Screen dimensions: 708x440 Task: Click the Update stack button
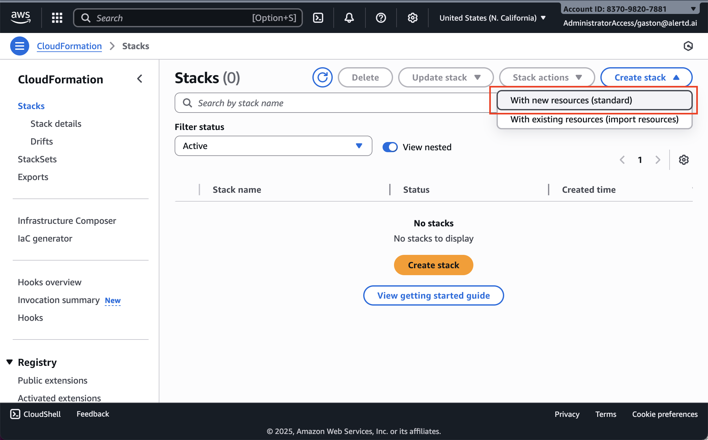tap(445, 77)
